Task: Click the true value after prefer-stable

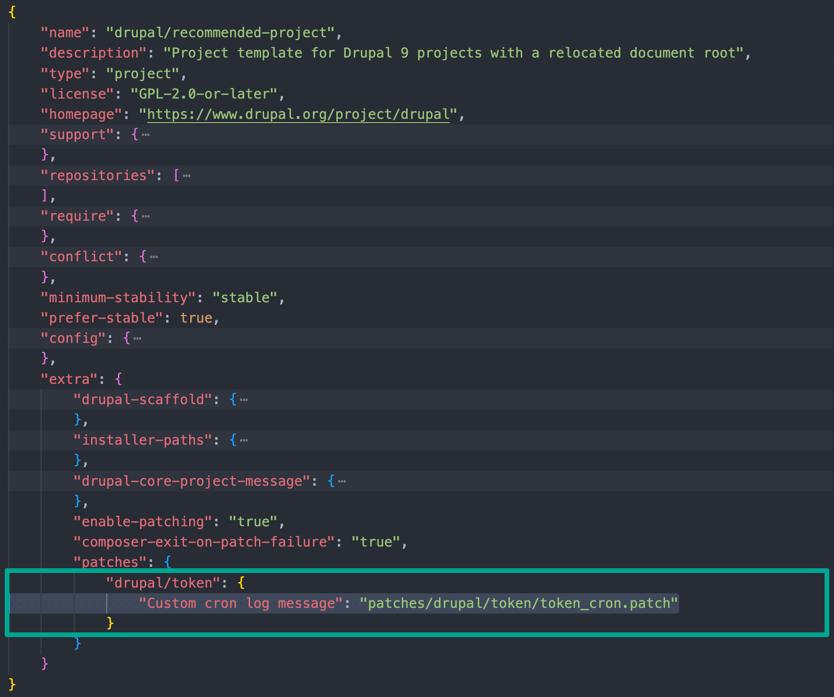Action: 196,318
